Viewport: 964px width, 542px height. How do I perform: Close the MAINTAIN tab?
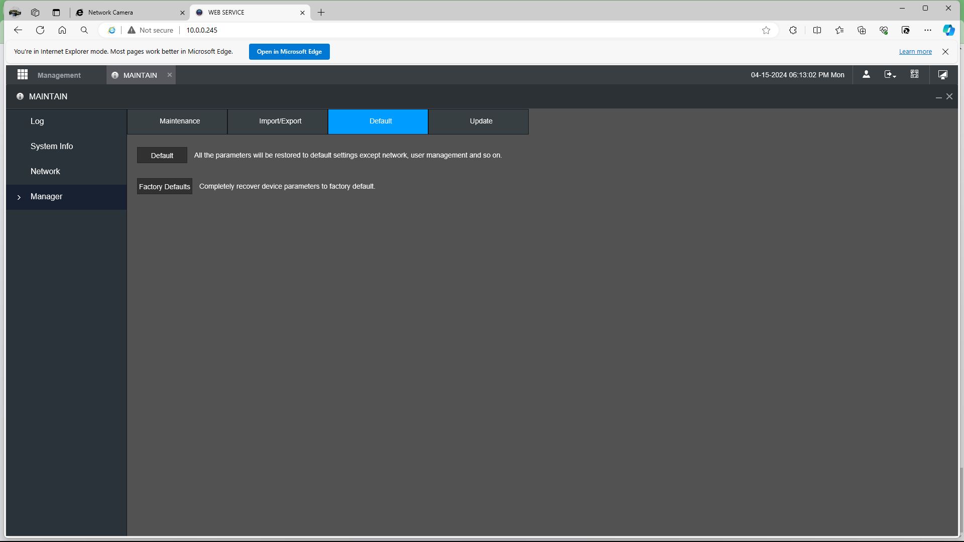coord(170,75)
